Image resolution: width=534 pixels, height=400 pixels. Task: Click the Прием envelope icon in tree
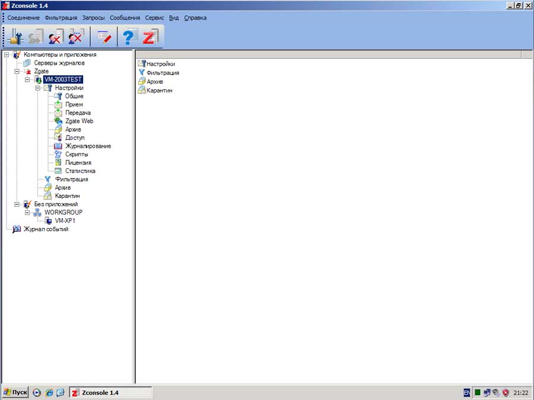(58, 104)
